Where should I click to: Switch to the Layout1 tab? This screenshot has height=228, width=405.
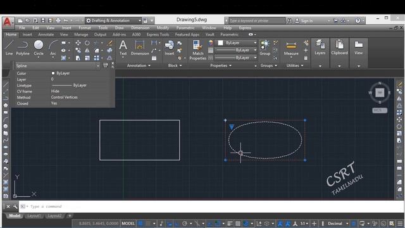pos(34,215)
